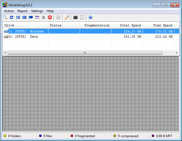Select the C: [NTFS] Windows drive row
The image size is (182, 141).
91,31
